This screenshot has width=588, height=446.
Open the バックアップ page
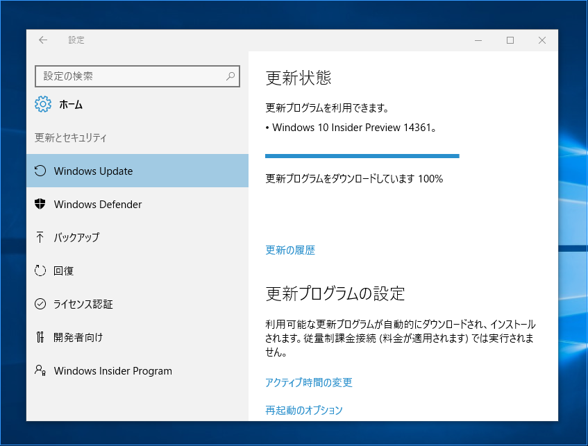137,237
